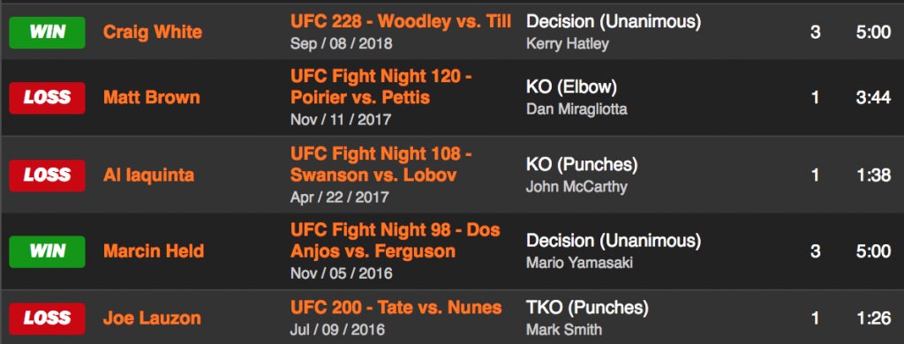Select TKO (Punches) method text
Image resolution: width=904 pixels, height=344 pixels.
coord(587,308)
